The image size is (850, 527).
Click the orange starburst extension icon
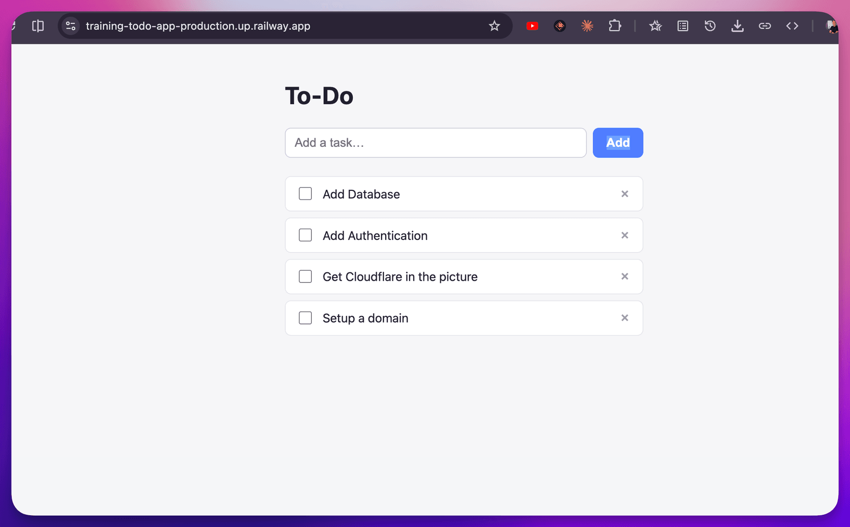point(587,26)
